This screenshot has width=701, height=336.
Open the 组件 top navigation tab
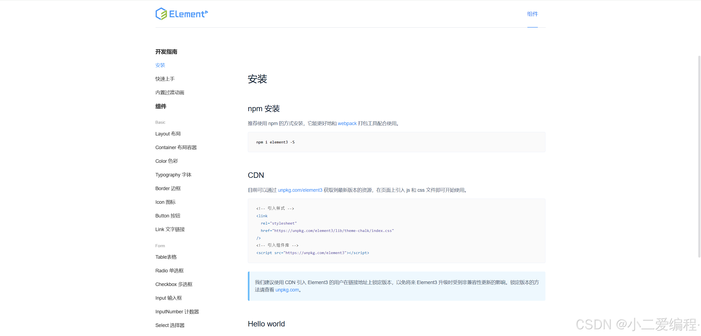coord(532,14)
